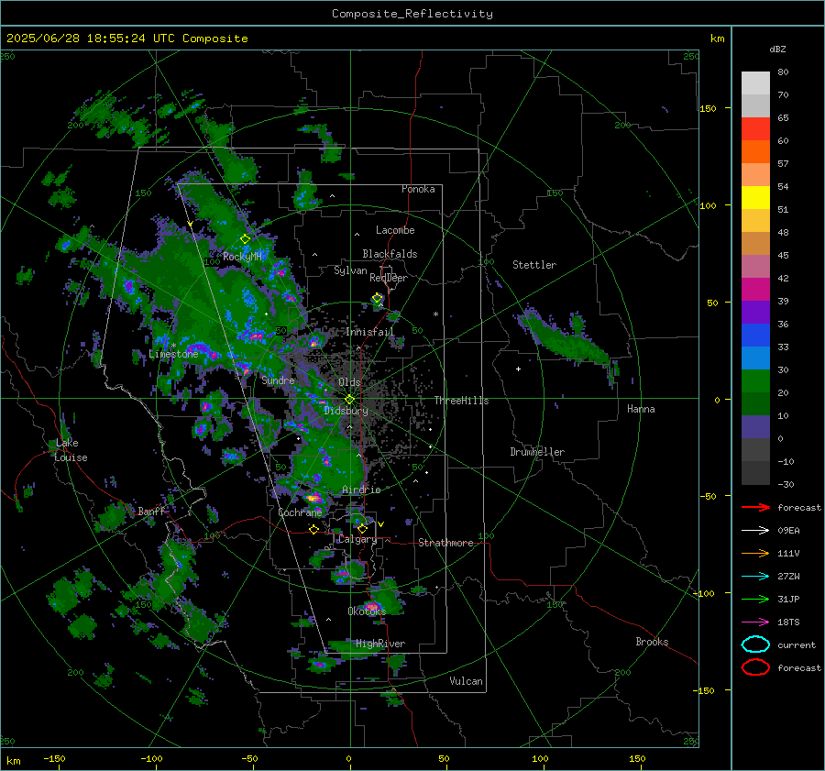The image size is (825, 771).
Task: Select the light gray 70-80 dBZ swatch
Action: coord(755,83)
